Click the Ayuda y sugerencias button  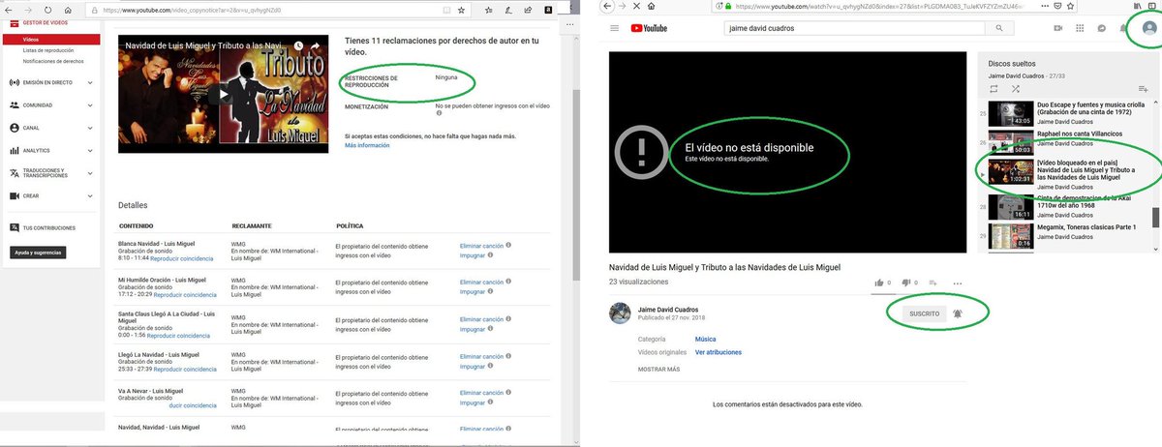39,252
